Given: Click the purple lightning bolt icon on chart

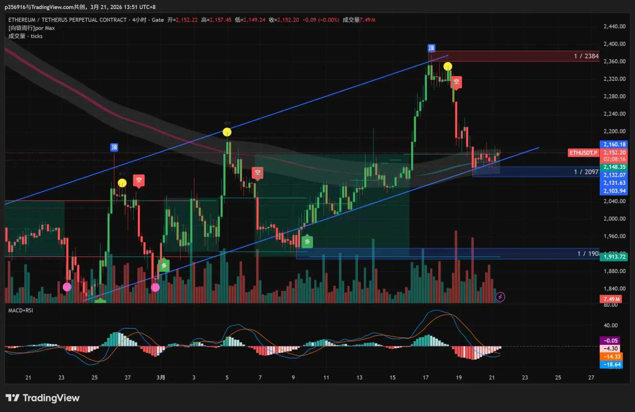Looking at the screenshot, I should [500, 297].
